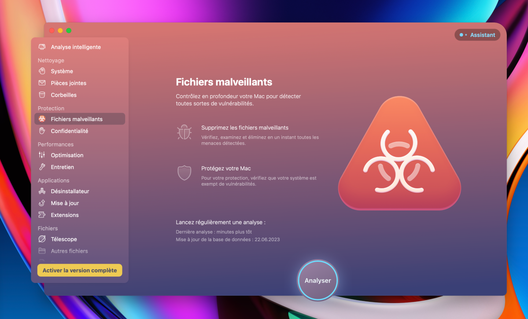Screen dimensions: 528x319
Task: Click the Désinstallateur icon
Action: pos(42,191)
